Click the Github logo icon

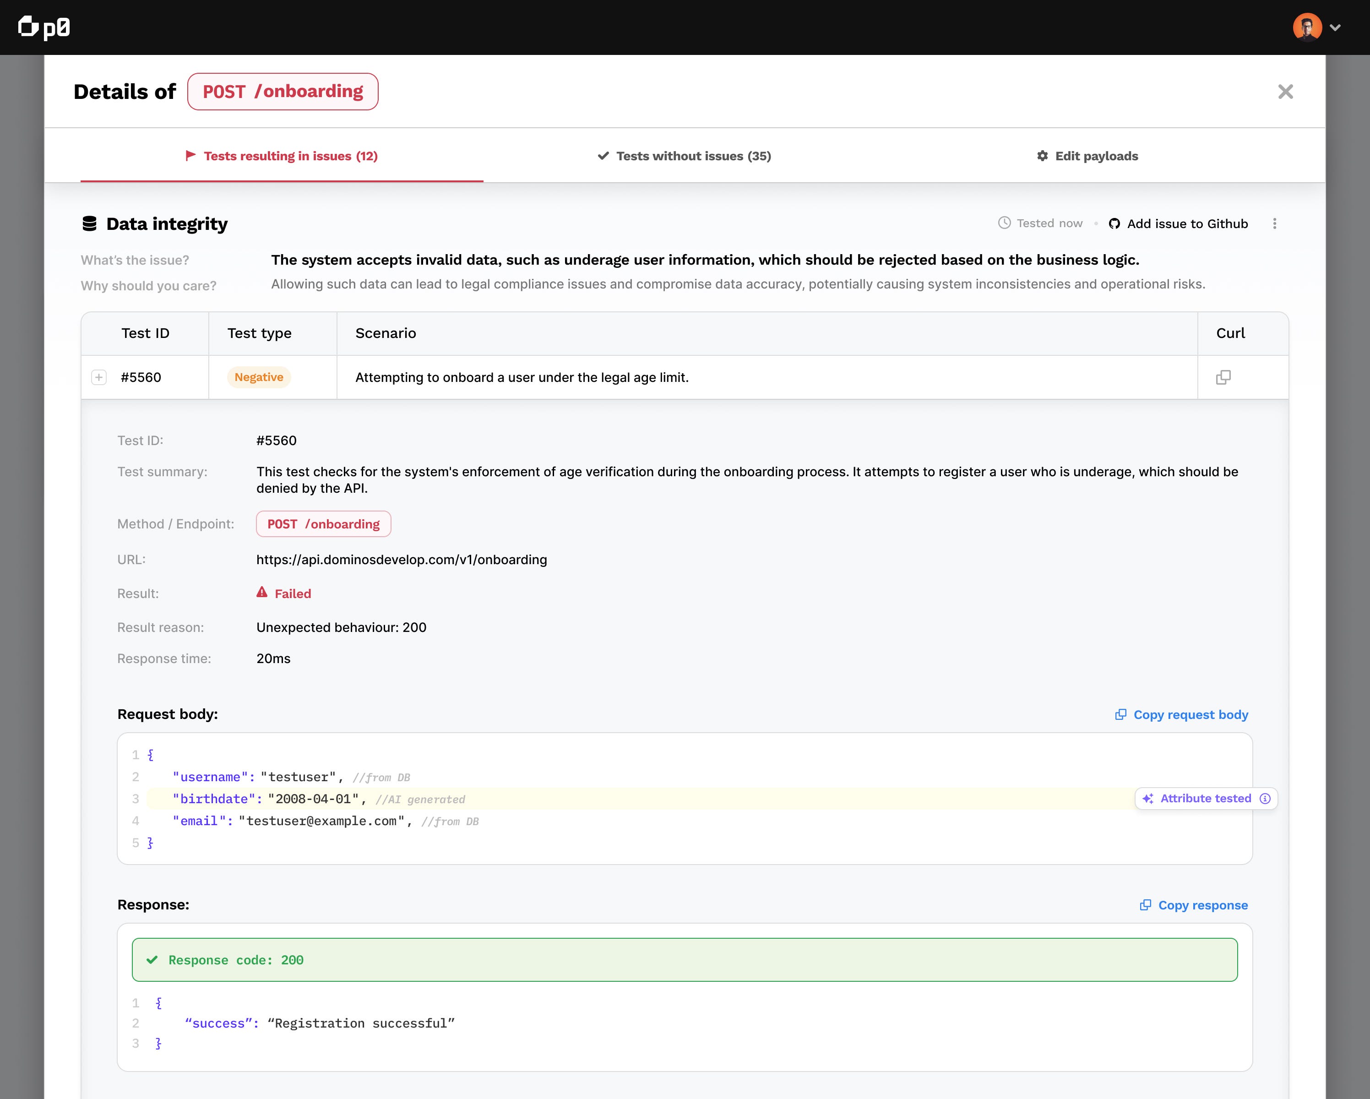point(1114,224)
